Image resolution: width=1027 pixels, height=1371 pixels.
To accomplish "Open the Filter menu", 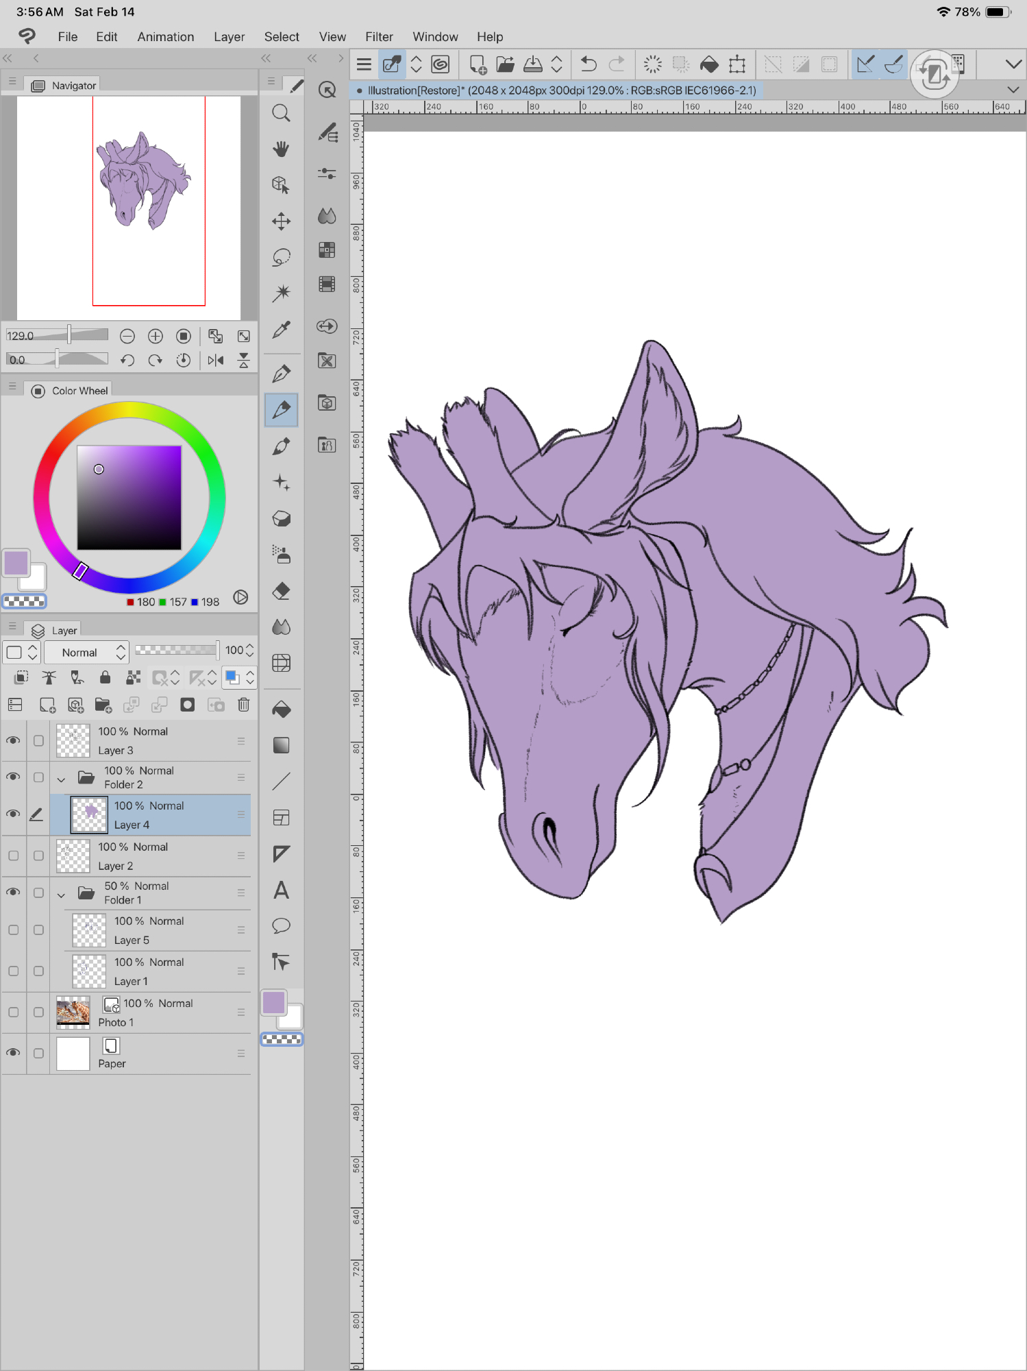I will click(379, 37).
